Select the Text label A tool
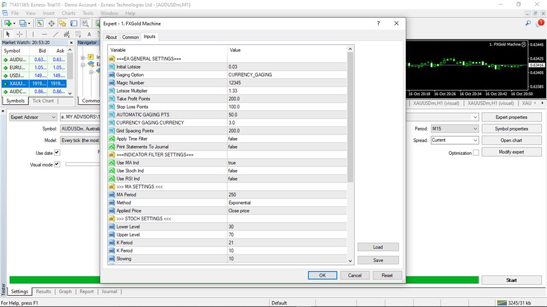547x307 pixels. (89, 34)
